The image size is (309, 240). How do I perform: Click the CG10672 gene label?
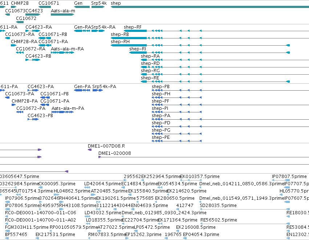click(x=26, y=18)
